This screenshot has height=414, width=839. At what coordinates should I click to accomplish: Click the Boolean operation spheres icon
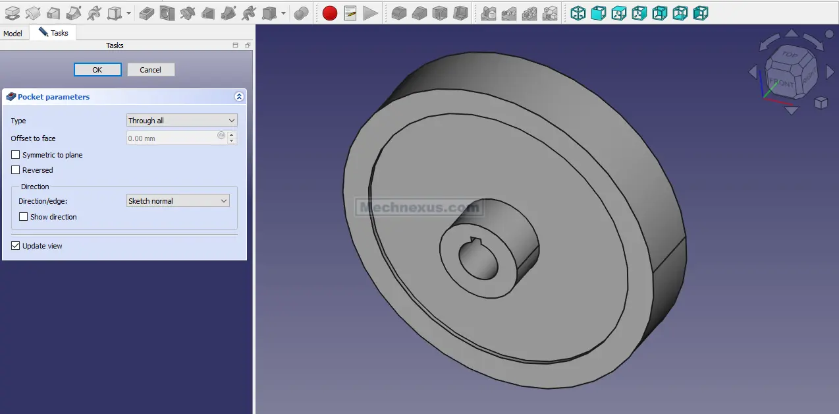point(302,13)
